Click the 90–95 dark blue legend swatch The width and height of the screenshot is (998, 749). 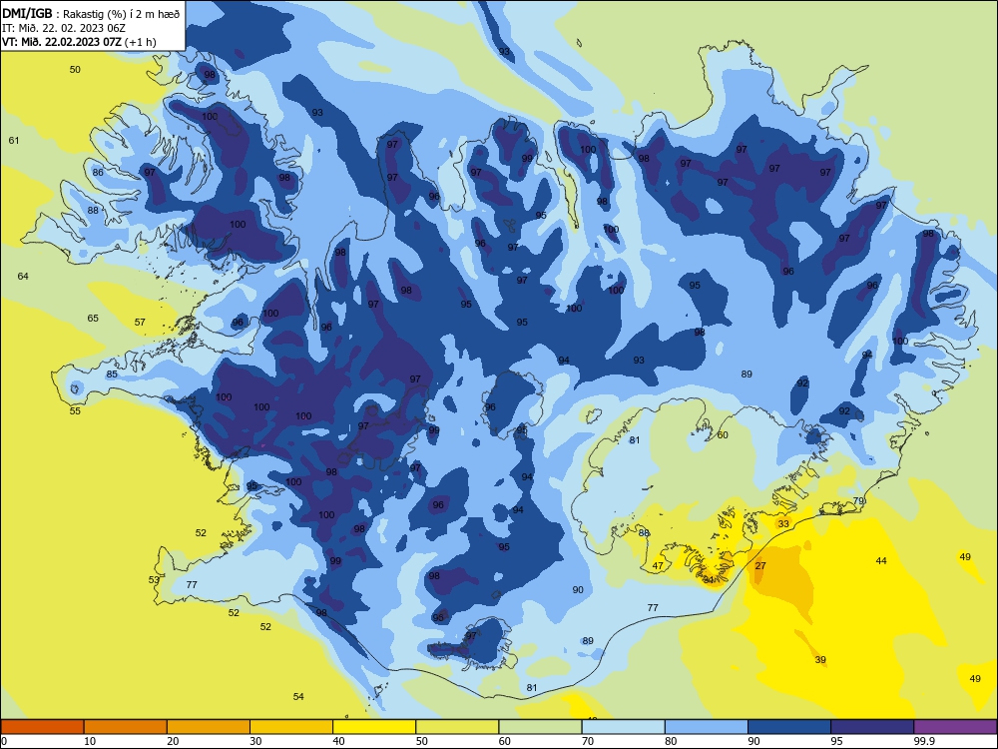(x=789, y=727)
